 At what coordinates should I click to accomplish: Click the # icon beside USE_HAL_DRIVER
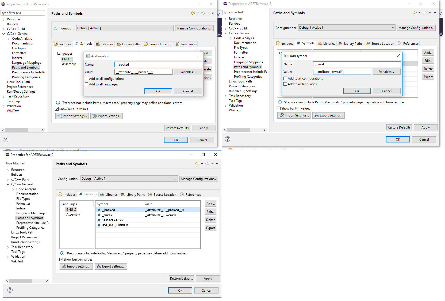(99, 225)
